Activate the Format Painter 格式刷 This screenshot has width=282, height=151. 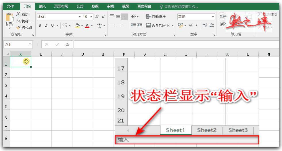point(24,28)
